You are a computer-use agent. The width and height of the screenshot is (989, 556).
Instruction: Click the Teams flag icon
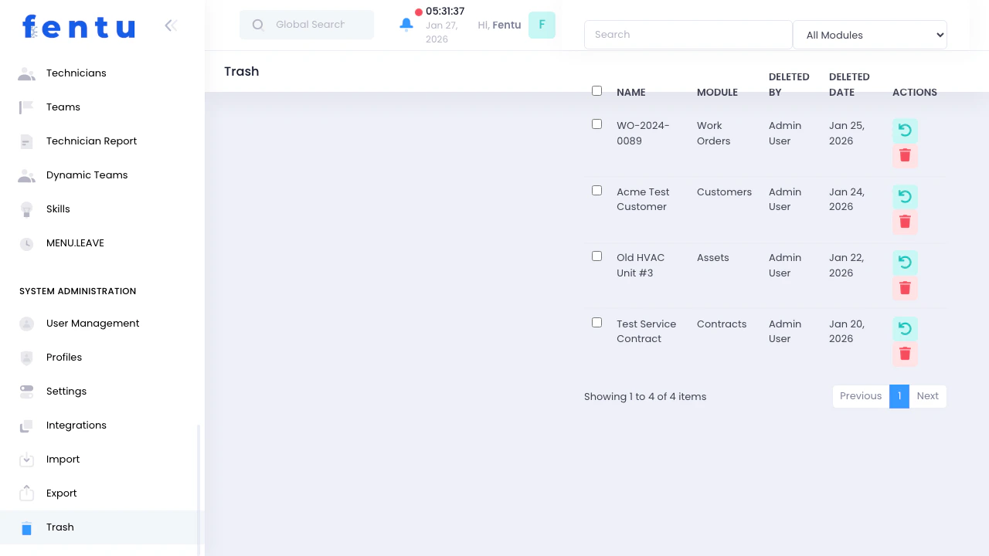pos(26,107)
